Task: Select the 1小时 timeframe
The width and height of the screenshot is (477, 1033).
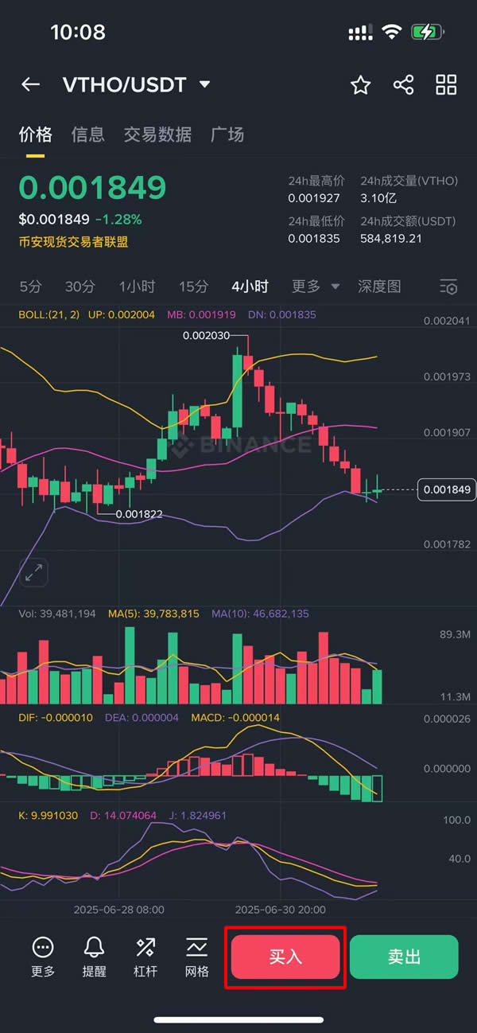Action: click(x=137, y=287)
